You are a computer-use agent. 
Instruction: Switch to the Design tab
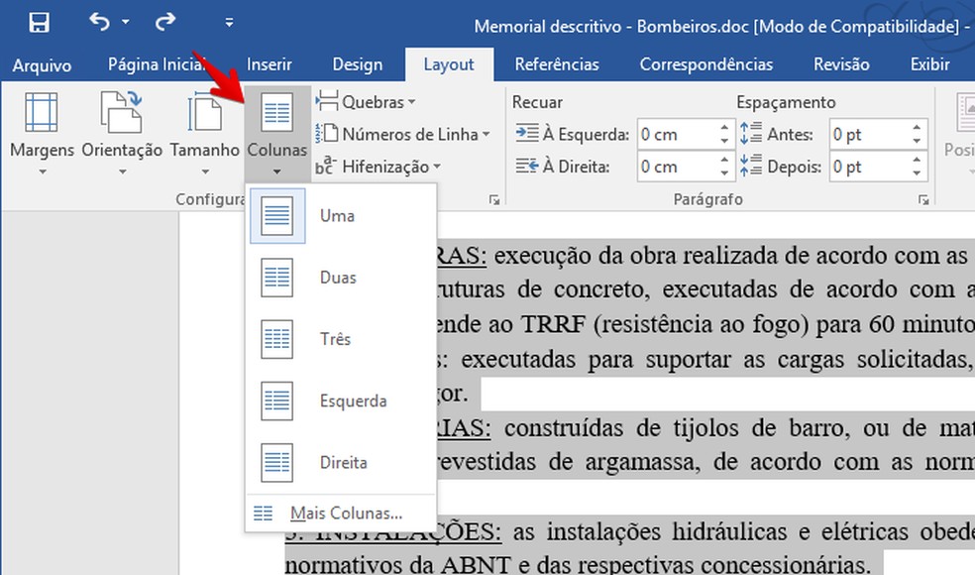click(357, 63)
